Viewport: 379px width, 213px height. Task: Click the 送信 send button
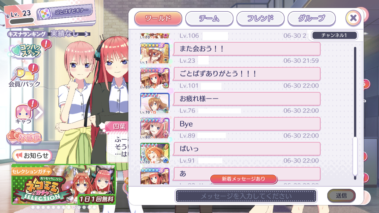341,196
